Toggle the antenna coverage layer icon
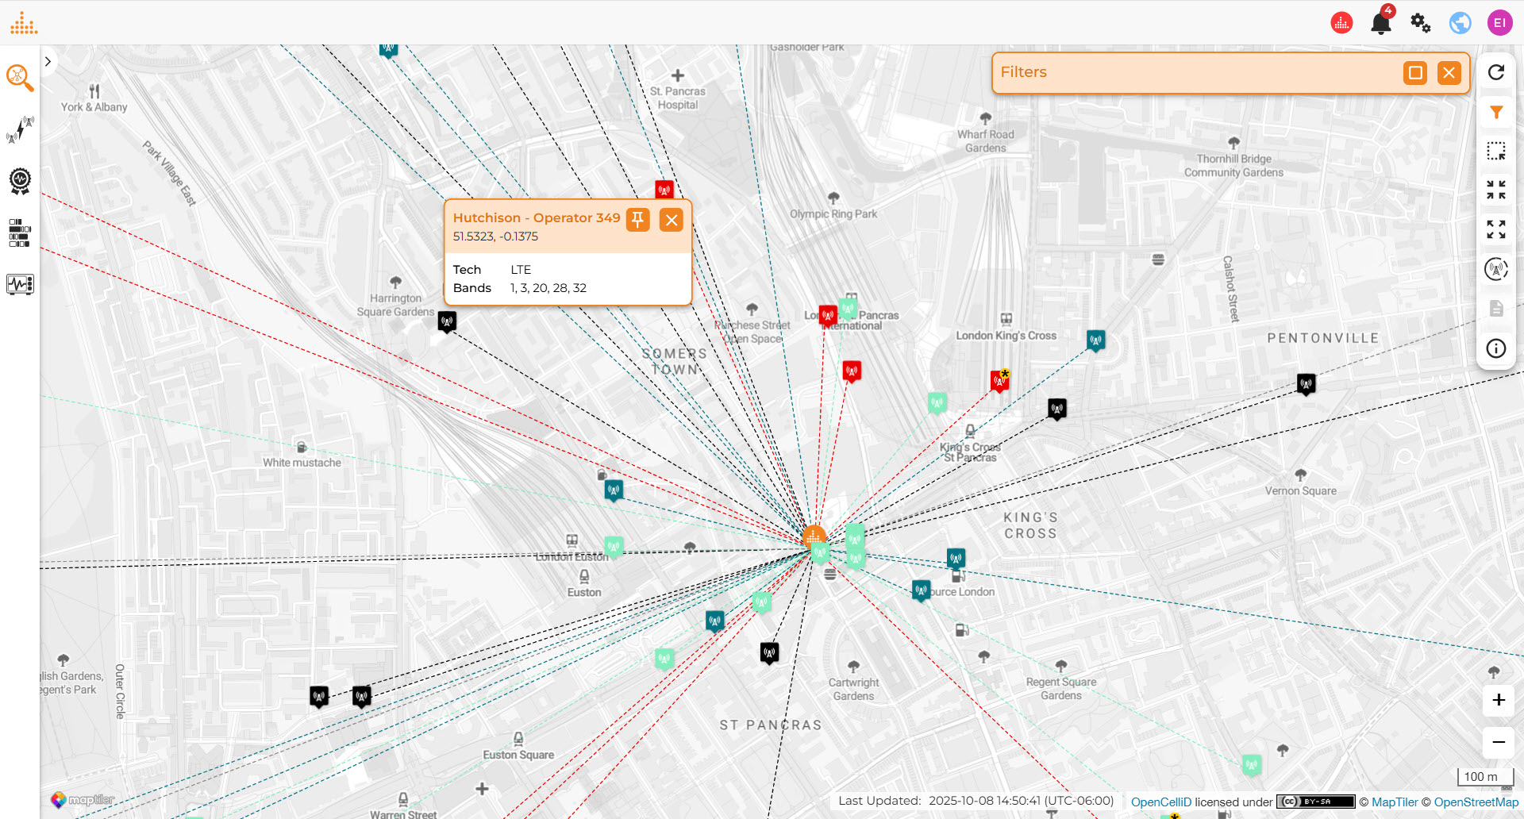 1496,269
